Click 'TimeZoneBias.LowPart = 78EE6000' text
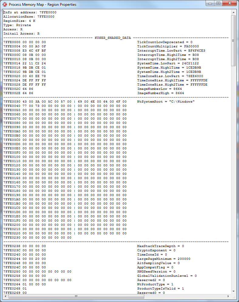239x302 pixels. click(170, 76)
